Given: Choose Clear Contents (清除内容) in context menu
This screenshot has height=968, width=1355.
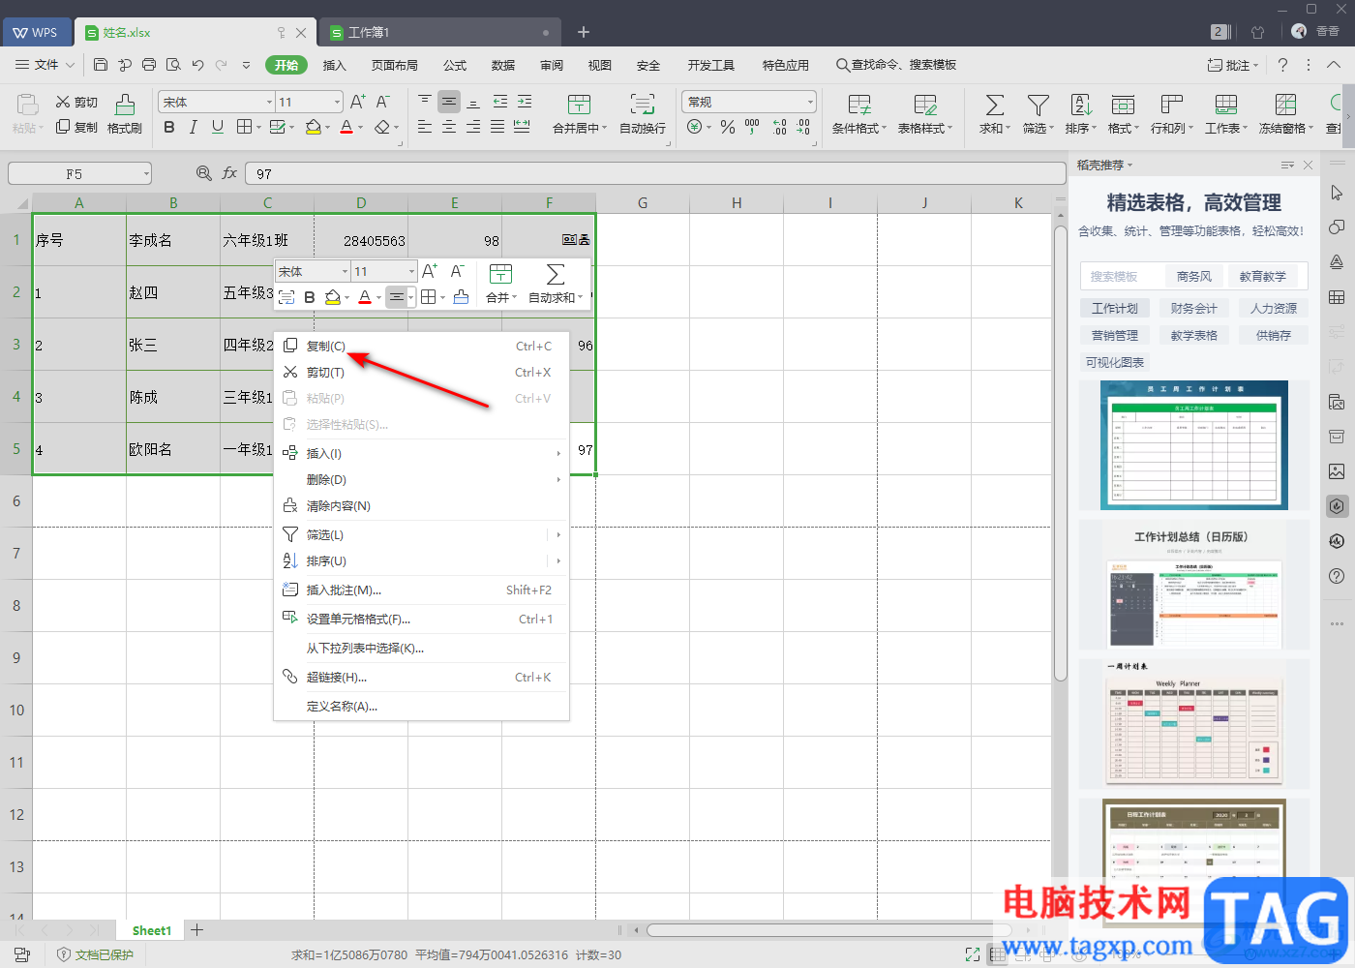Looking at the screenshot, I should click(x=421, y=505).
